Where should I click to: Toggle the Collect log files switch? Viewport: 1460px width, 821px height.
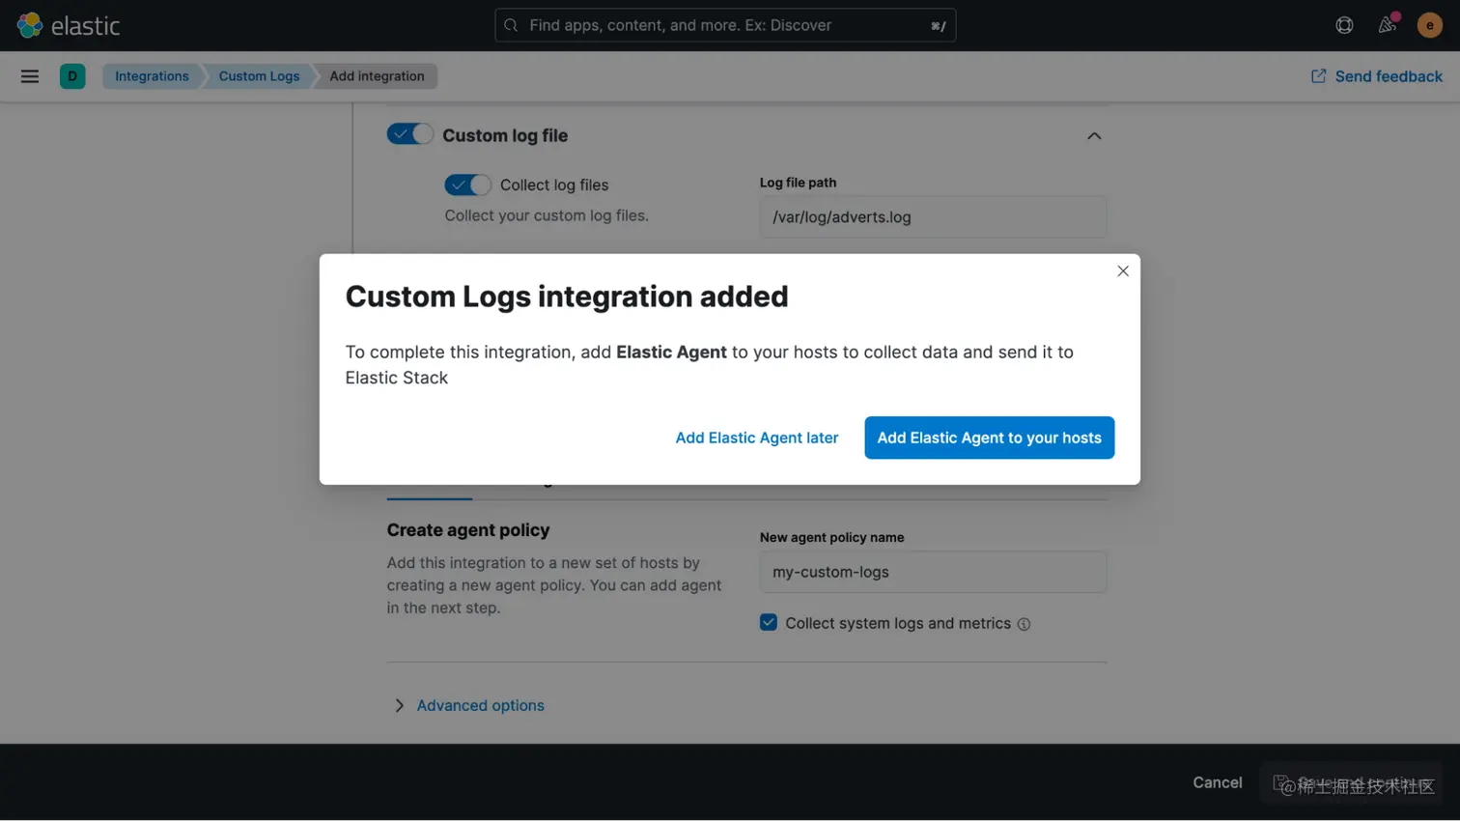click(468, 184)
